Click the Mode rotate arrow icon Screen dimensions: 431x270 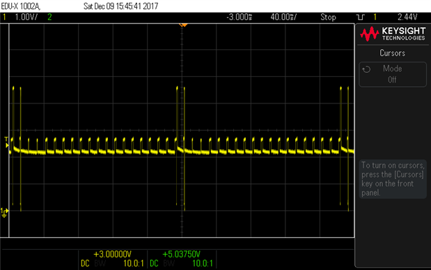(x=366, y=69)
